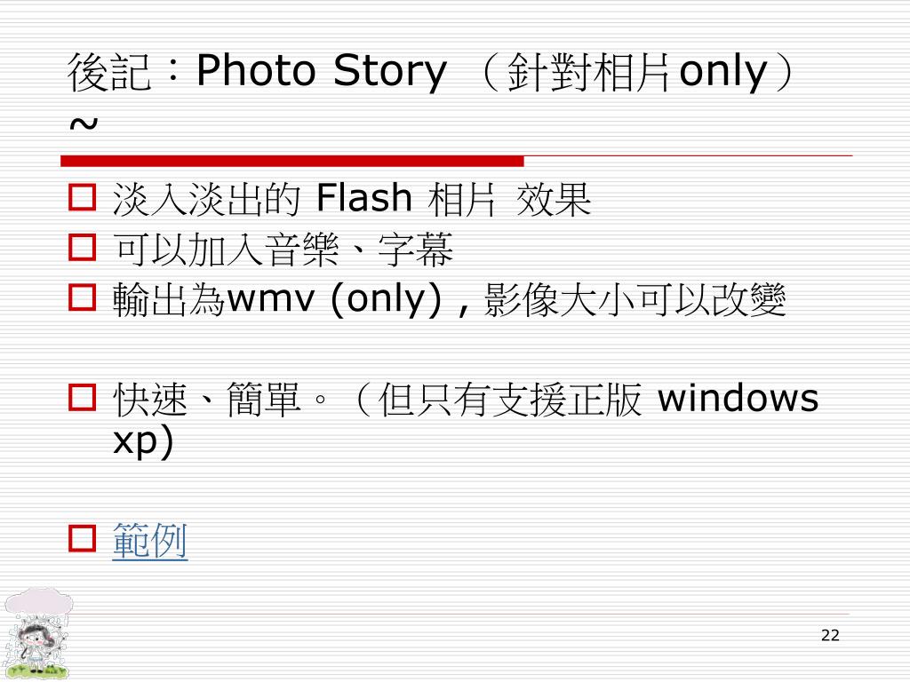Click the text 影像大小可以改變
This screenshot has height=682, width=910.
635,299
